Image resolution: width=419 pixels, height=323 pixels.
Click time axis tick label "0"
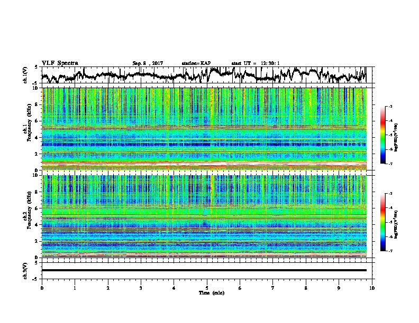pos(42,288)
